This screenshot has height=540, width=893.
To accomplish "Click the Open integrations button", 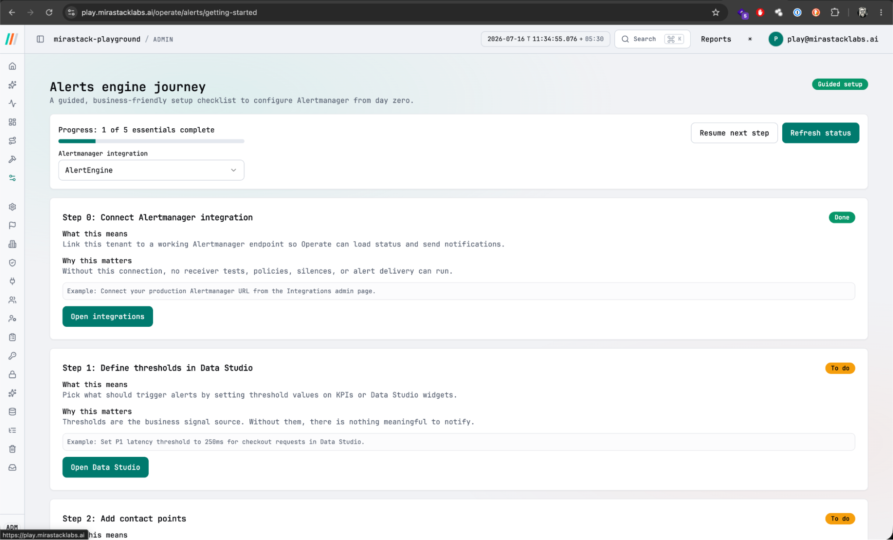I will tap(108, 316).
